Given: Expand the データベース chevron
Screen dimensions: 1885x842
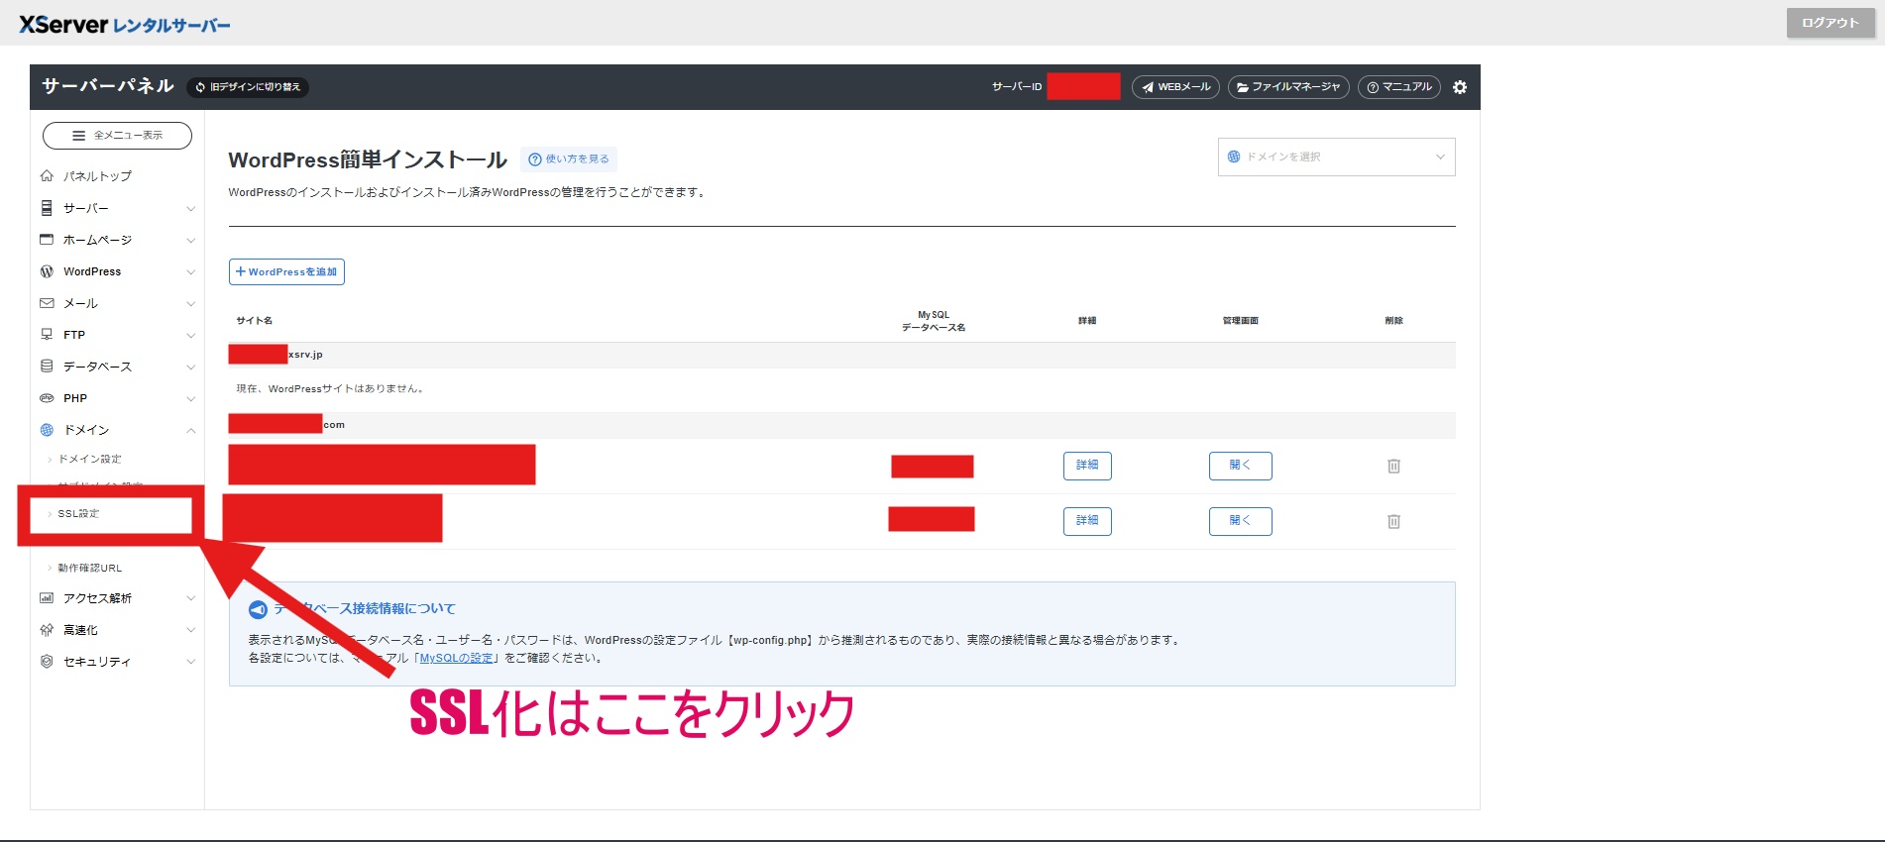Looking at the screenshot, I should pyautogui.click(x=190, y=368).
